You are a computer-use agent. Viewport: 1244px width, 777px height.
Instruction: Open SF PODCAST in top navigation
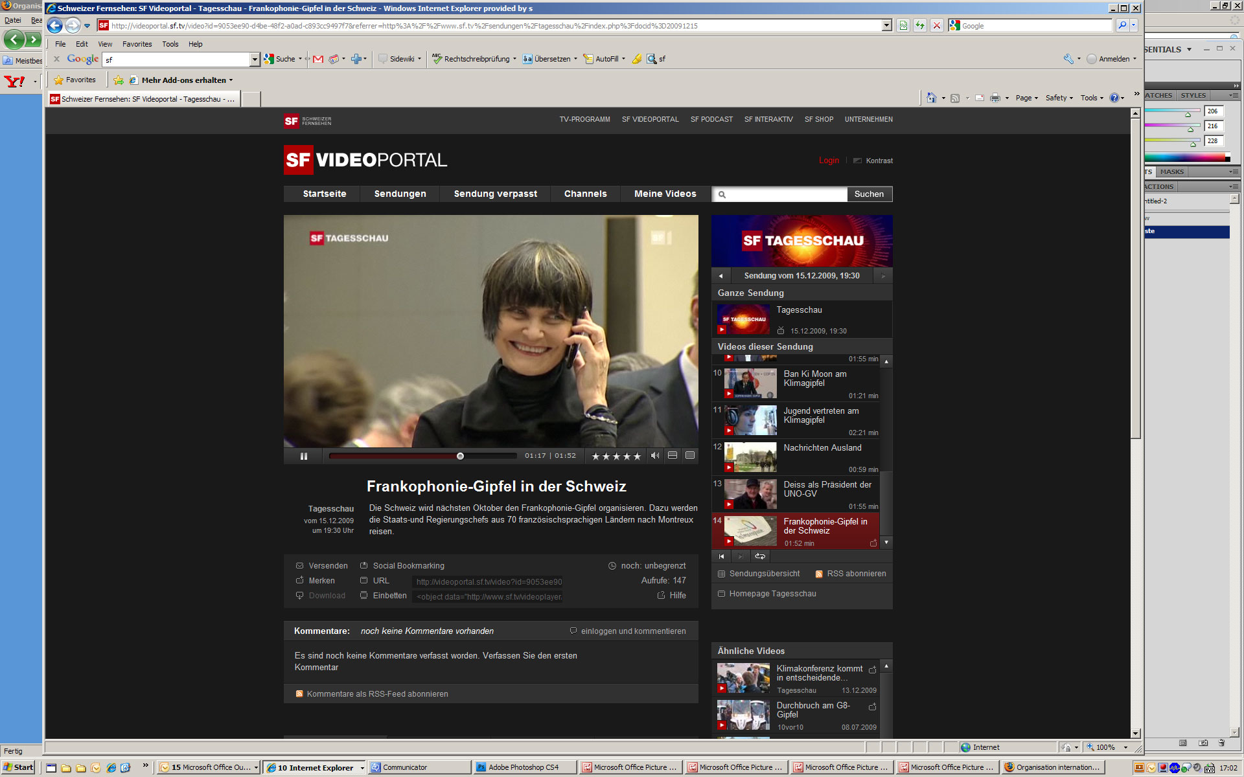(x=711, y=120)
